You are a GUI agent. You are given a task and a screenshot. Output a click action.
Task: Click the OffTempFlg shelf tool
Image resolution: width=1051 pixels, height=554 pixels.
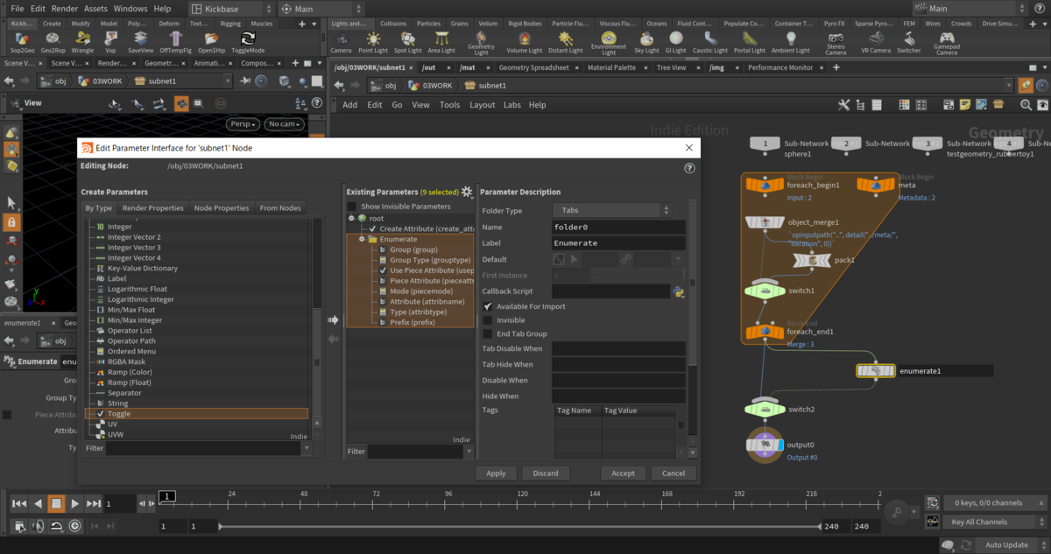tap(177, 42)
